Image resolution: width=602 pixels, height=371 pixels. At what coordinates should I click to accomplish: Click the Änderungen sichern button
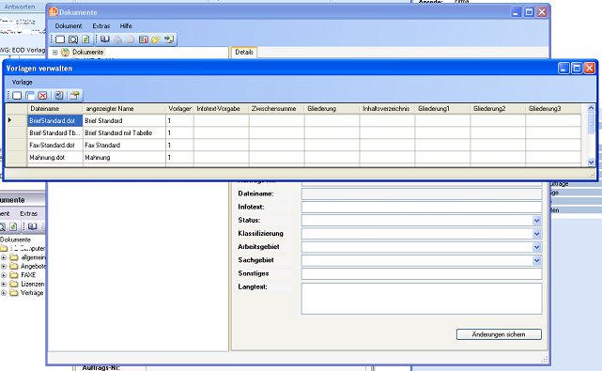tap(499, 334)
